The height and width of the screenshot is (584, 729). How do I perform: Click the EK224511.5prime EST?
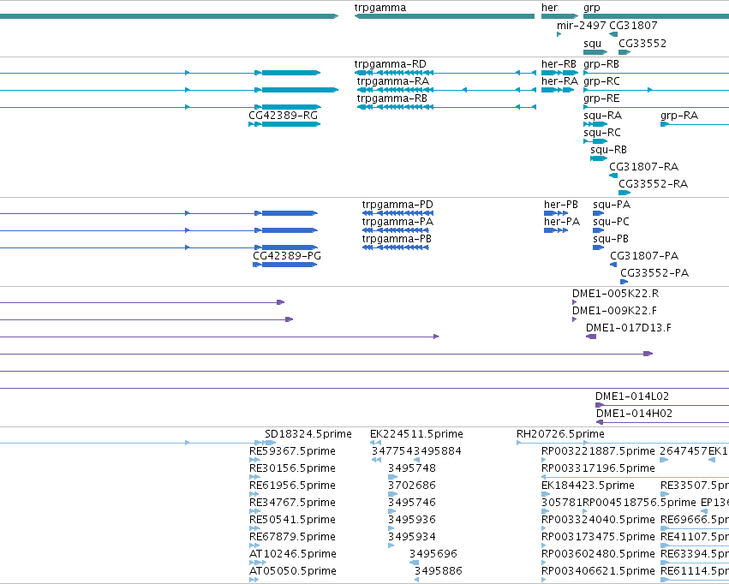click(x=376, y=444)
